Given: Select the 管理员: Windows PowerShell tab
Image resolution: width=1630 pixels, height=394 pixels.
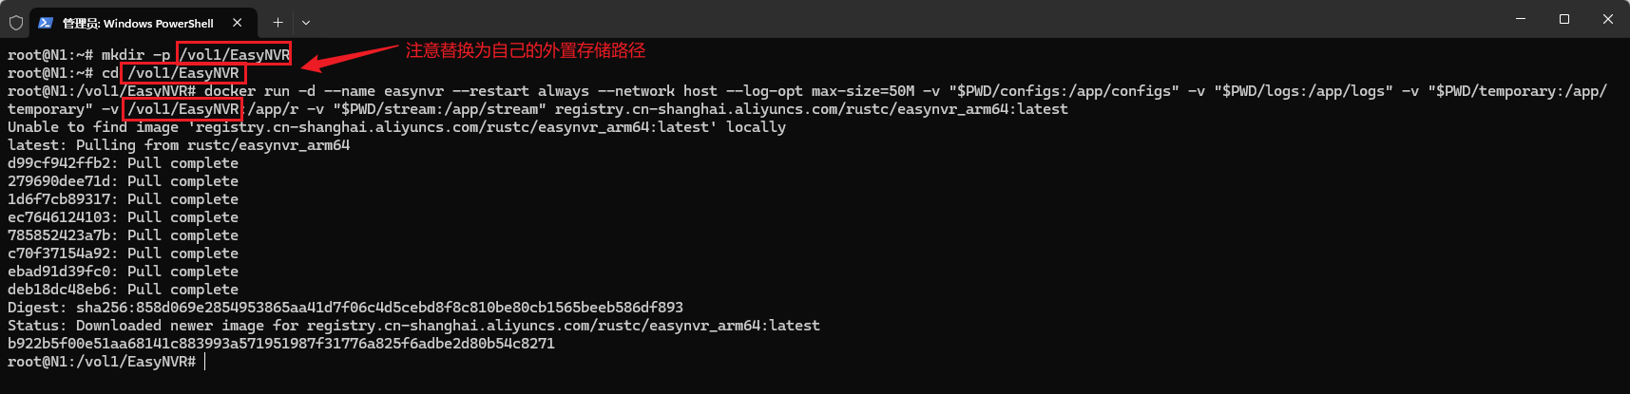Looking at the screenshot, I should click(138, 22).
